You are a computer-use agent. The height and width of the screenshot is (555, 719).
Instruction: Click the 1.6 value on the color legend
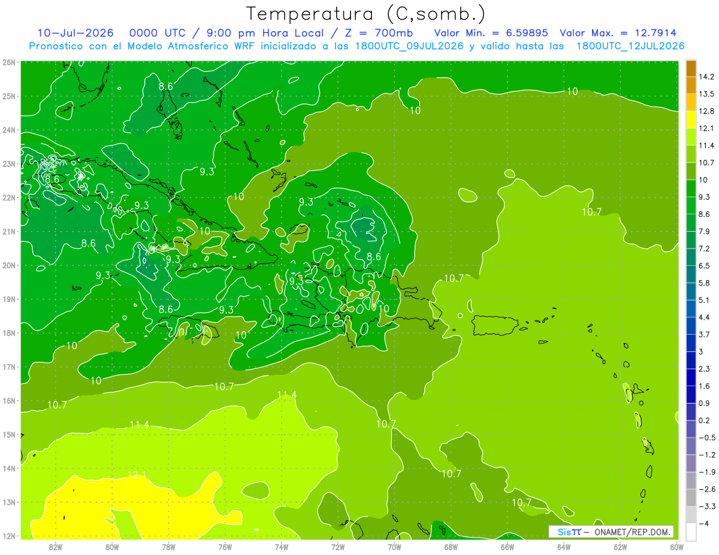tap(705, 386)
